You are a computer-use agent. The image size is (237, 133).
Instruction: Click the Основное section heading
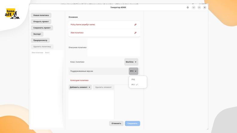(73, 17)
